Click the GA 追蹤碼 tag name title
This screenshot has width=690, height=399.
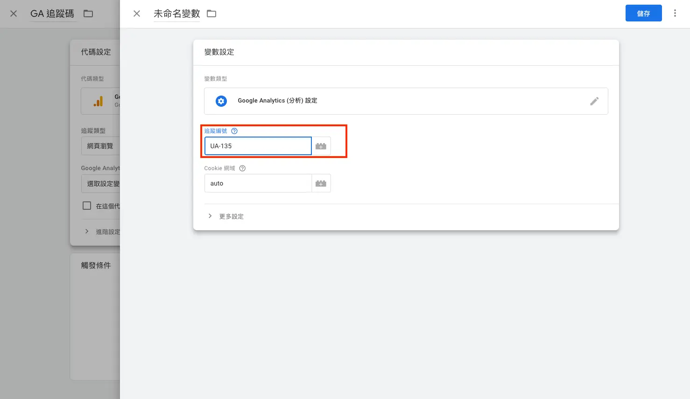[52, 14]
